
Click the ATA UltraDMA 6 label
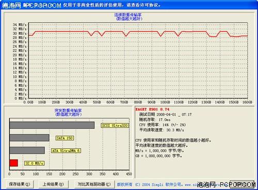click(66, 151)
